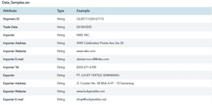Click the Exporter attribute cell
The width and height of the screenshot is (212, 105).
click(9, 75)
